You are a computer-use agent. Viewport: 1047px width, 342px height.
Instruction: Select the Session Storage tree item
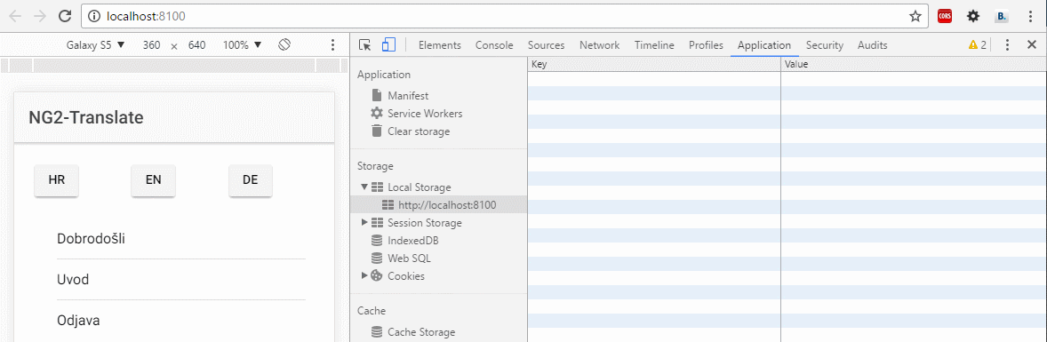click(x=424, y=222)
